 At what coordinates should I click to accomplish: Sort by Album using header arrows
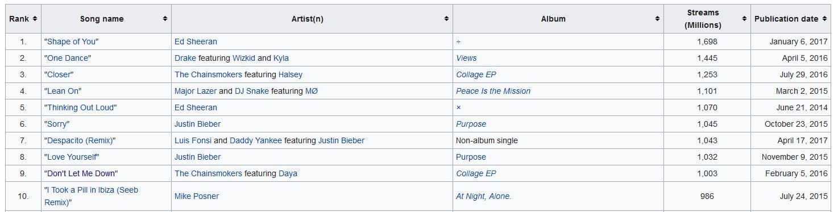coord(658,19)
